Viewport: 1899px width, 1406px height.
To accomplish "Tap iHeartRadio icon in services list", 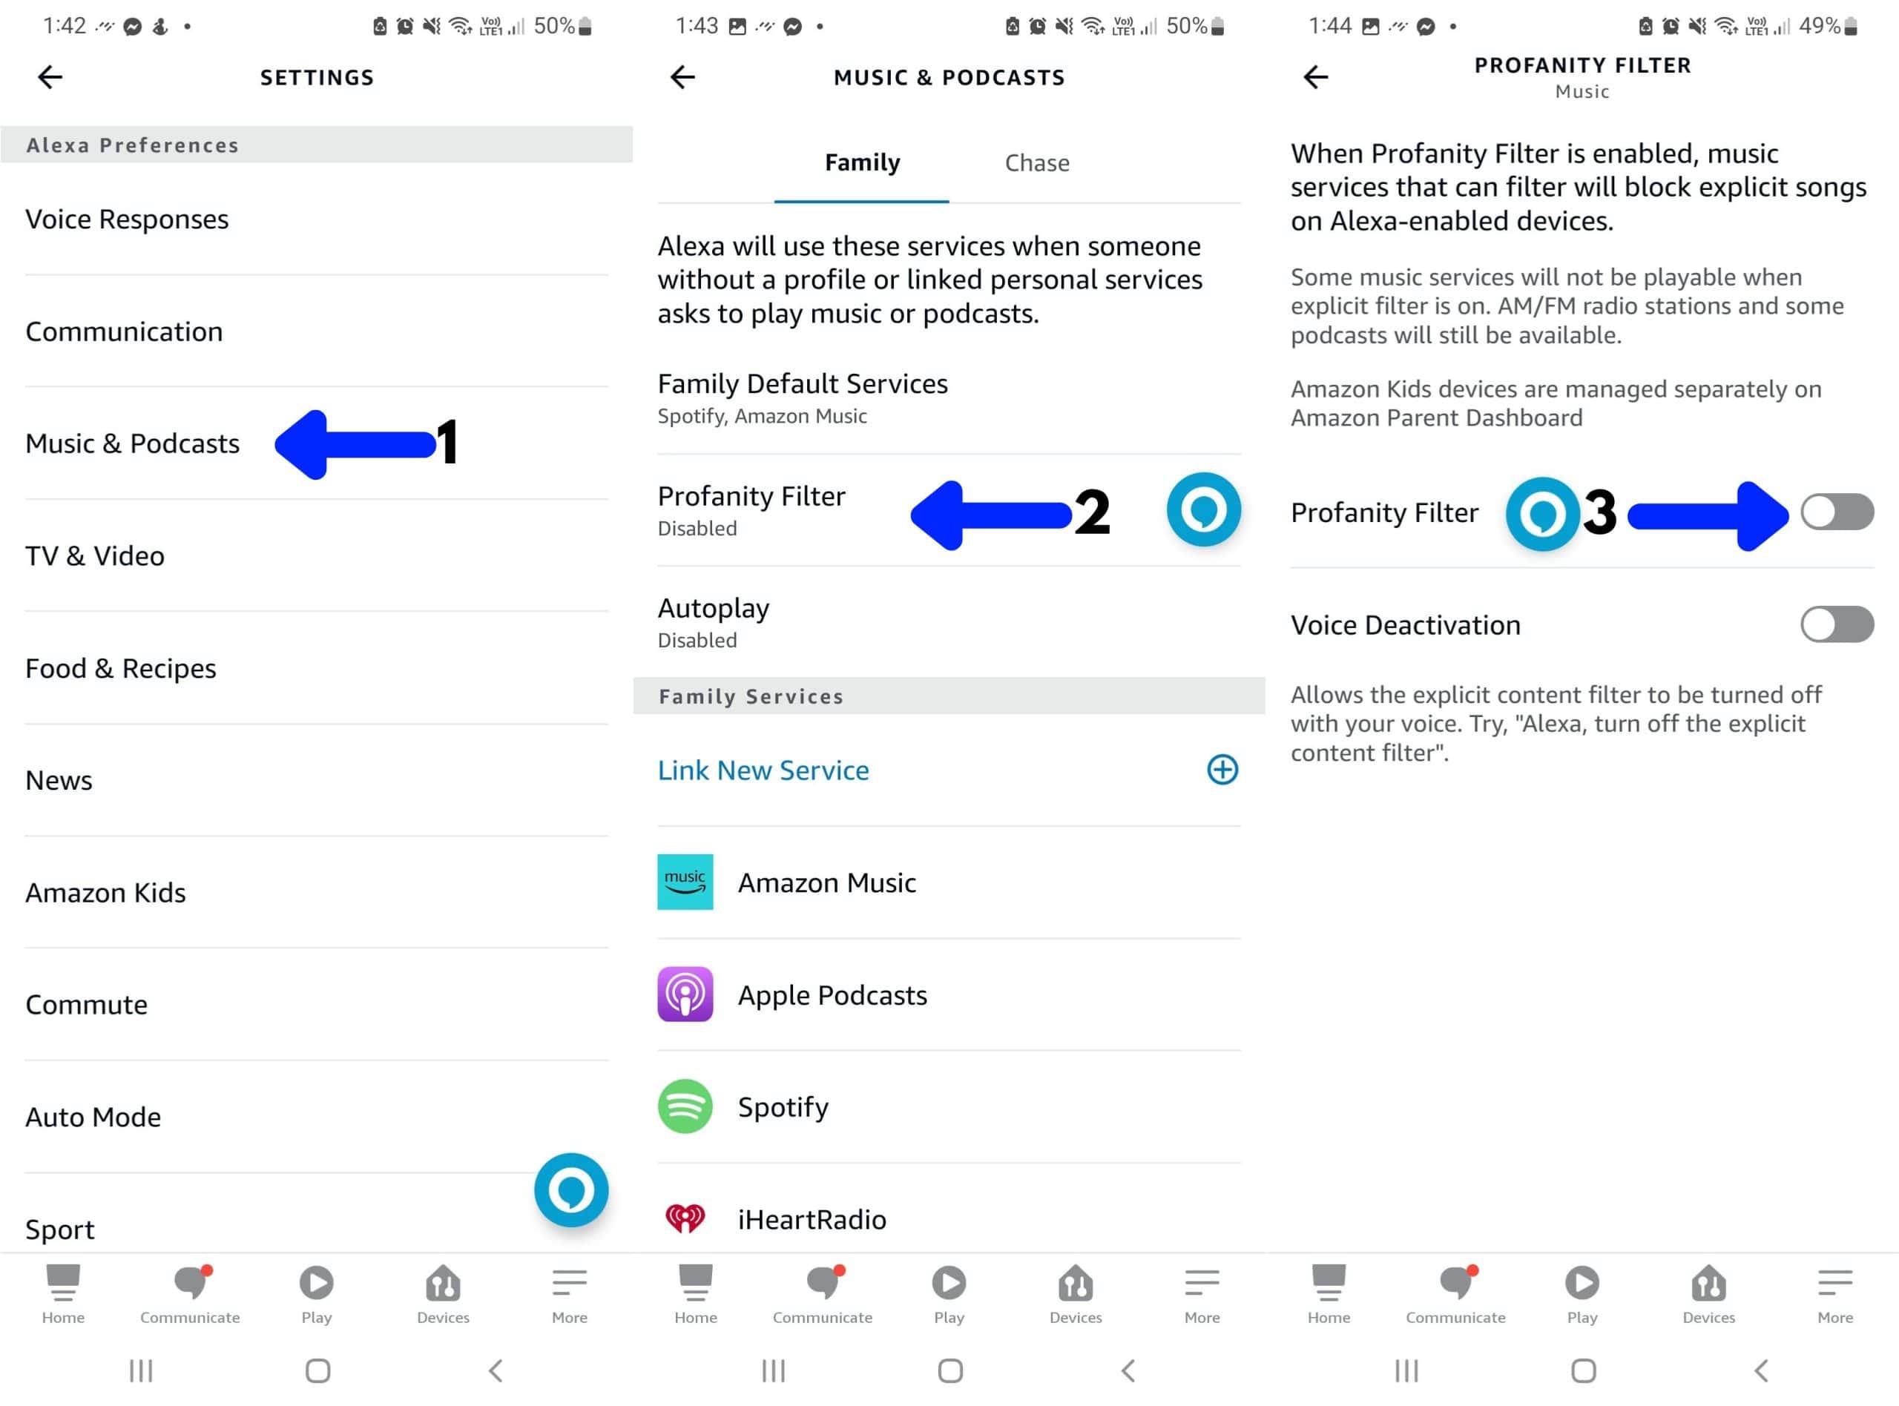I will click(x=684, y=1217).
